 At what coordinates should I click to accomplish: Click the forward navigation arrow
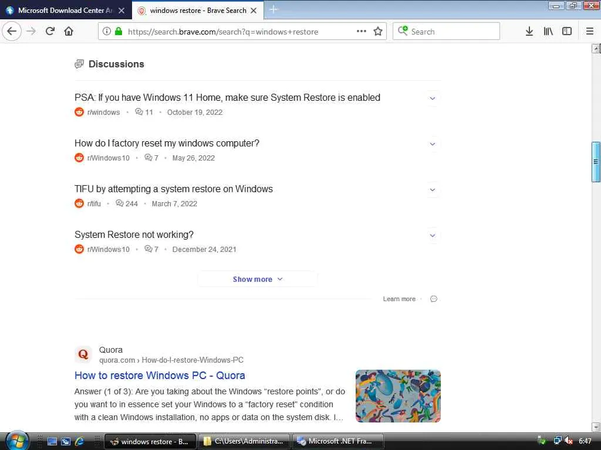point(31,32)
